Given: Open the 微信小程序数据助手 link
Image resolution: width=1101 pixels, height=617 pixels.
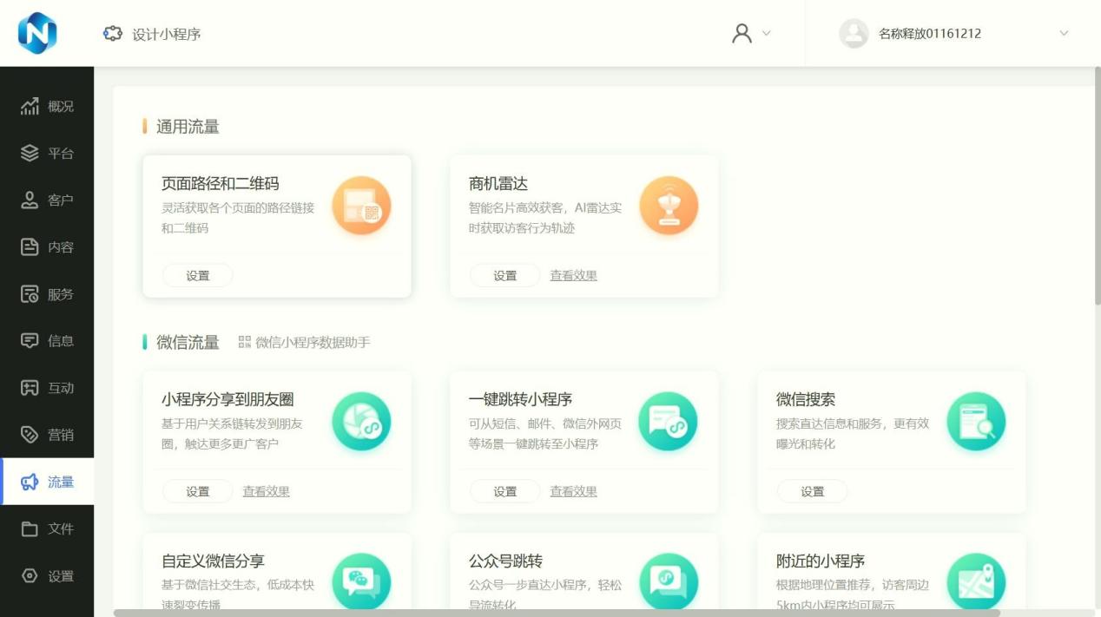Looking at the screenshot, I should pyautogui.click(x=305, y=343).
